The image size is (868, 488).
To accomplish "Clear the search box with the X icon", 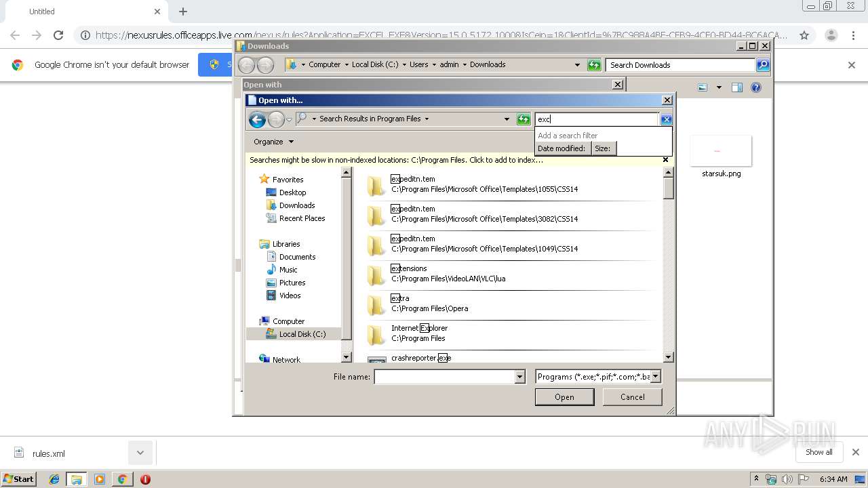I will pyautogui.click(x=666, y=119).
